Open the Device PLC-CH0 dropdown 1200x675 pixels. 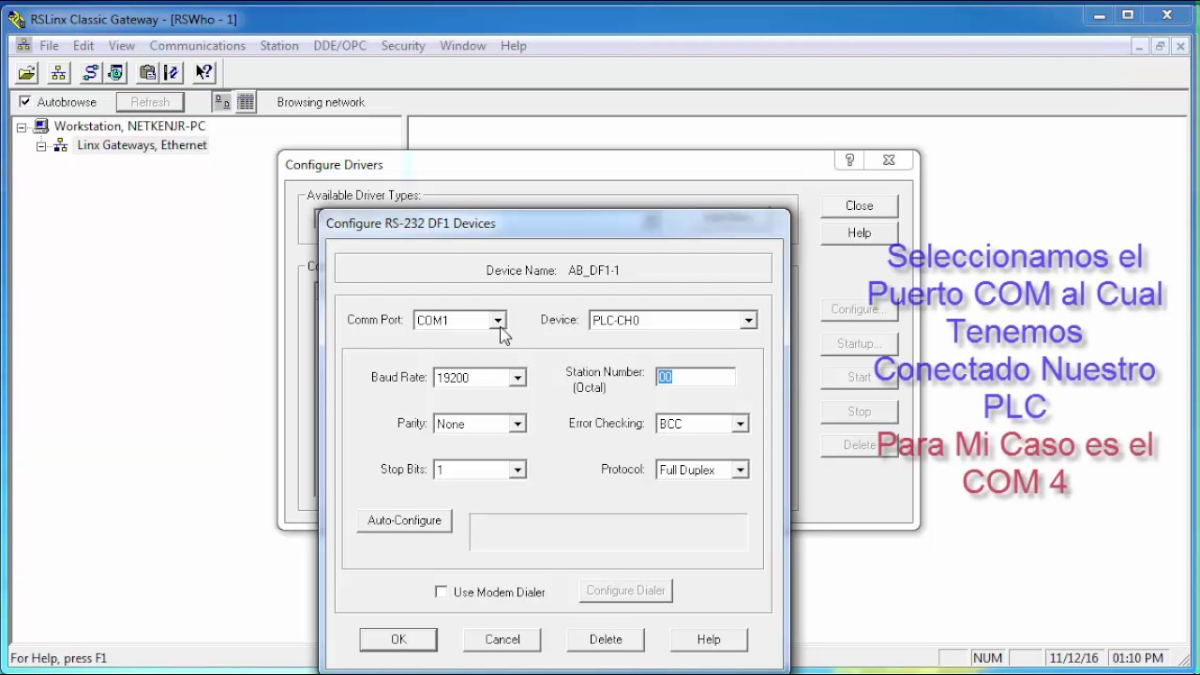tap(748, 321)
